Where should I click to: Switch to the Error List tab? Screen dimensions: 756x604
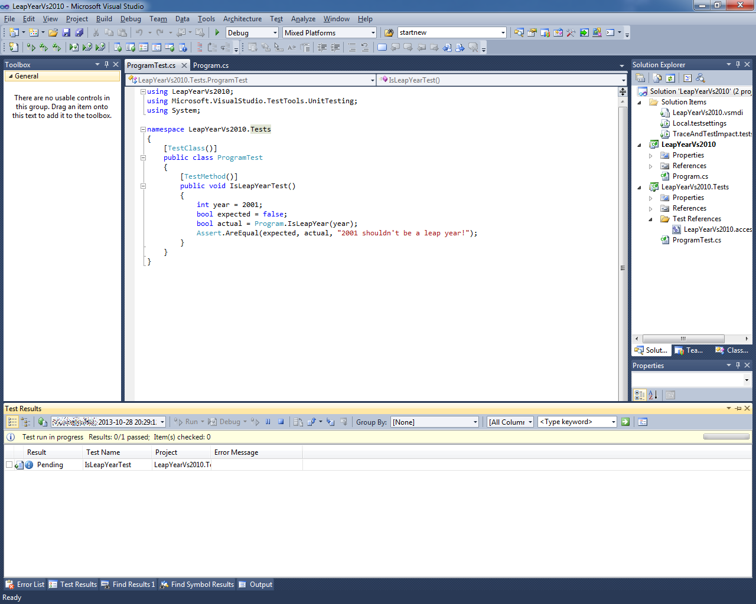25,585
